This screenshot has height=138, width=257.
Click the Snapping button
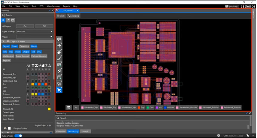click(x=73, y=16)
